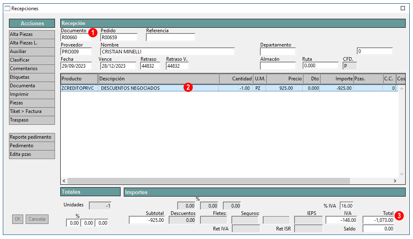Select the Nombre field CRISTIAN MINELLI

tap(167, 52)
